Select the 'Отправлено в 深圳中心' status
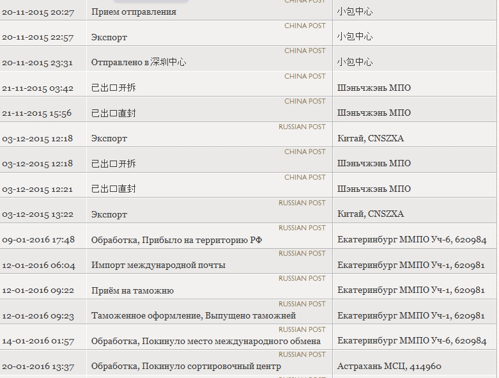Image resolution: width=499 pixels, height=378 pixels. point(139,62)
